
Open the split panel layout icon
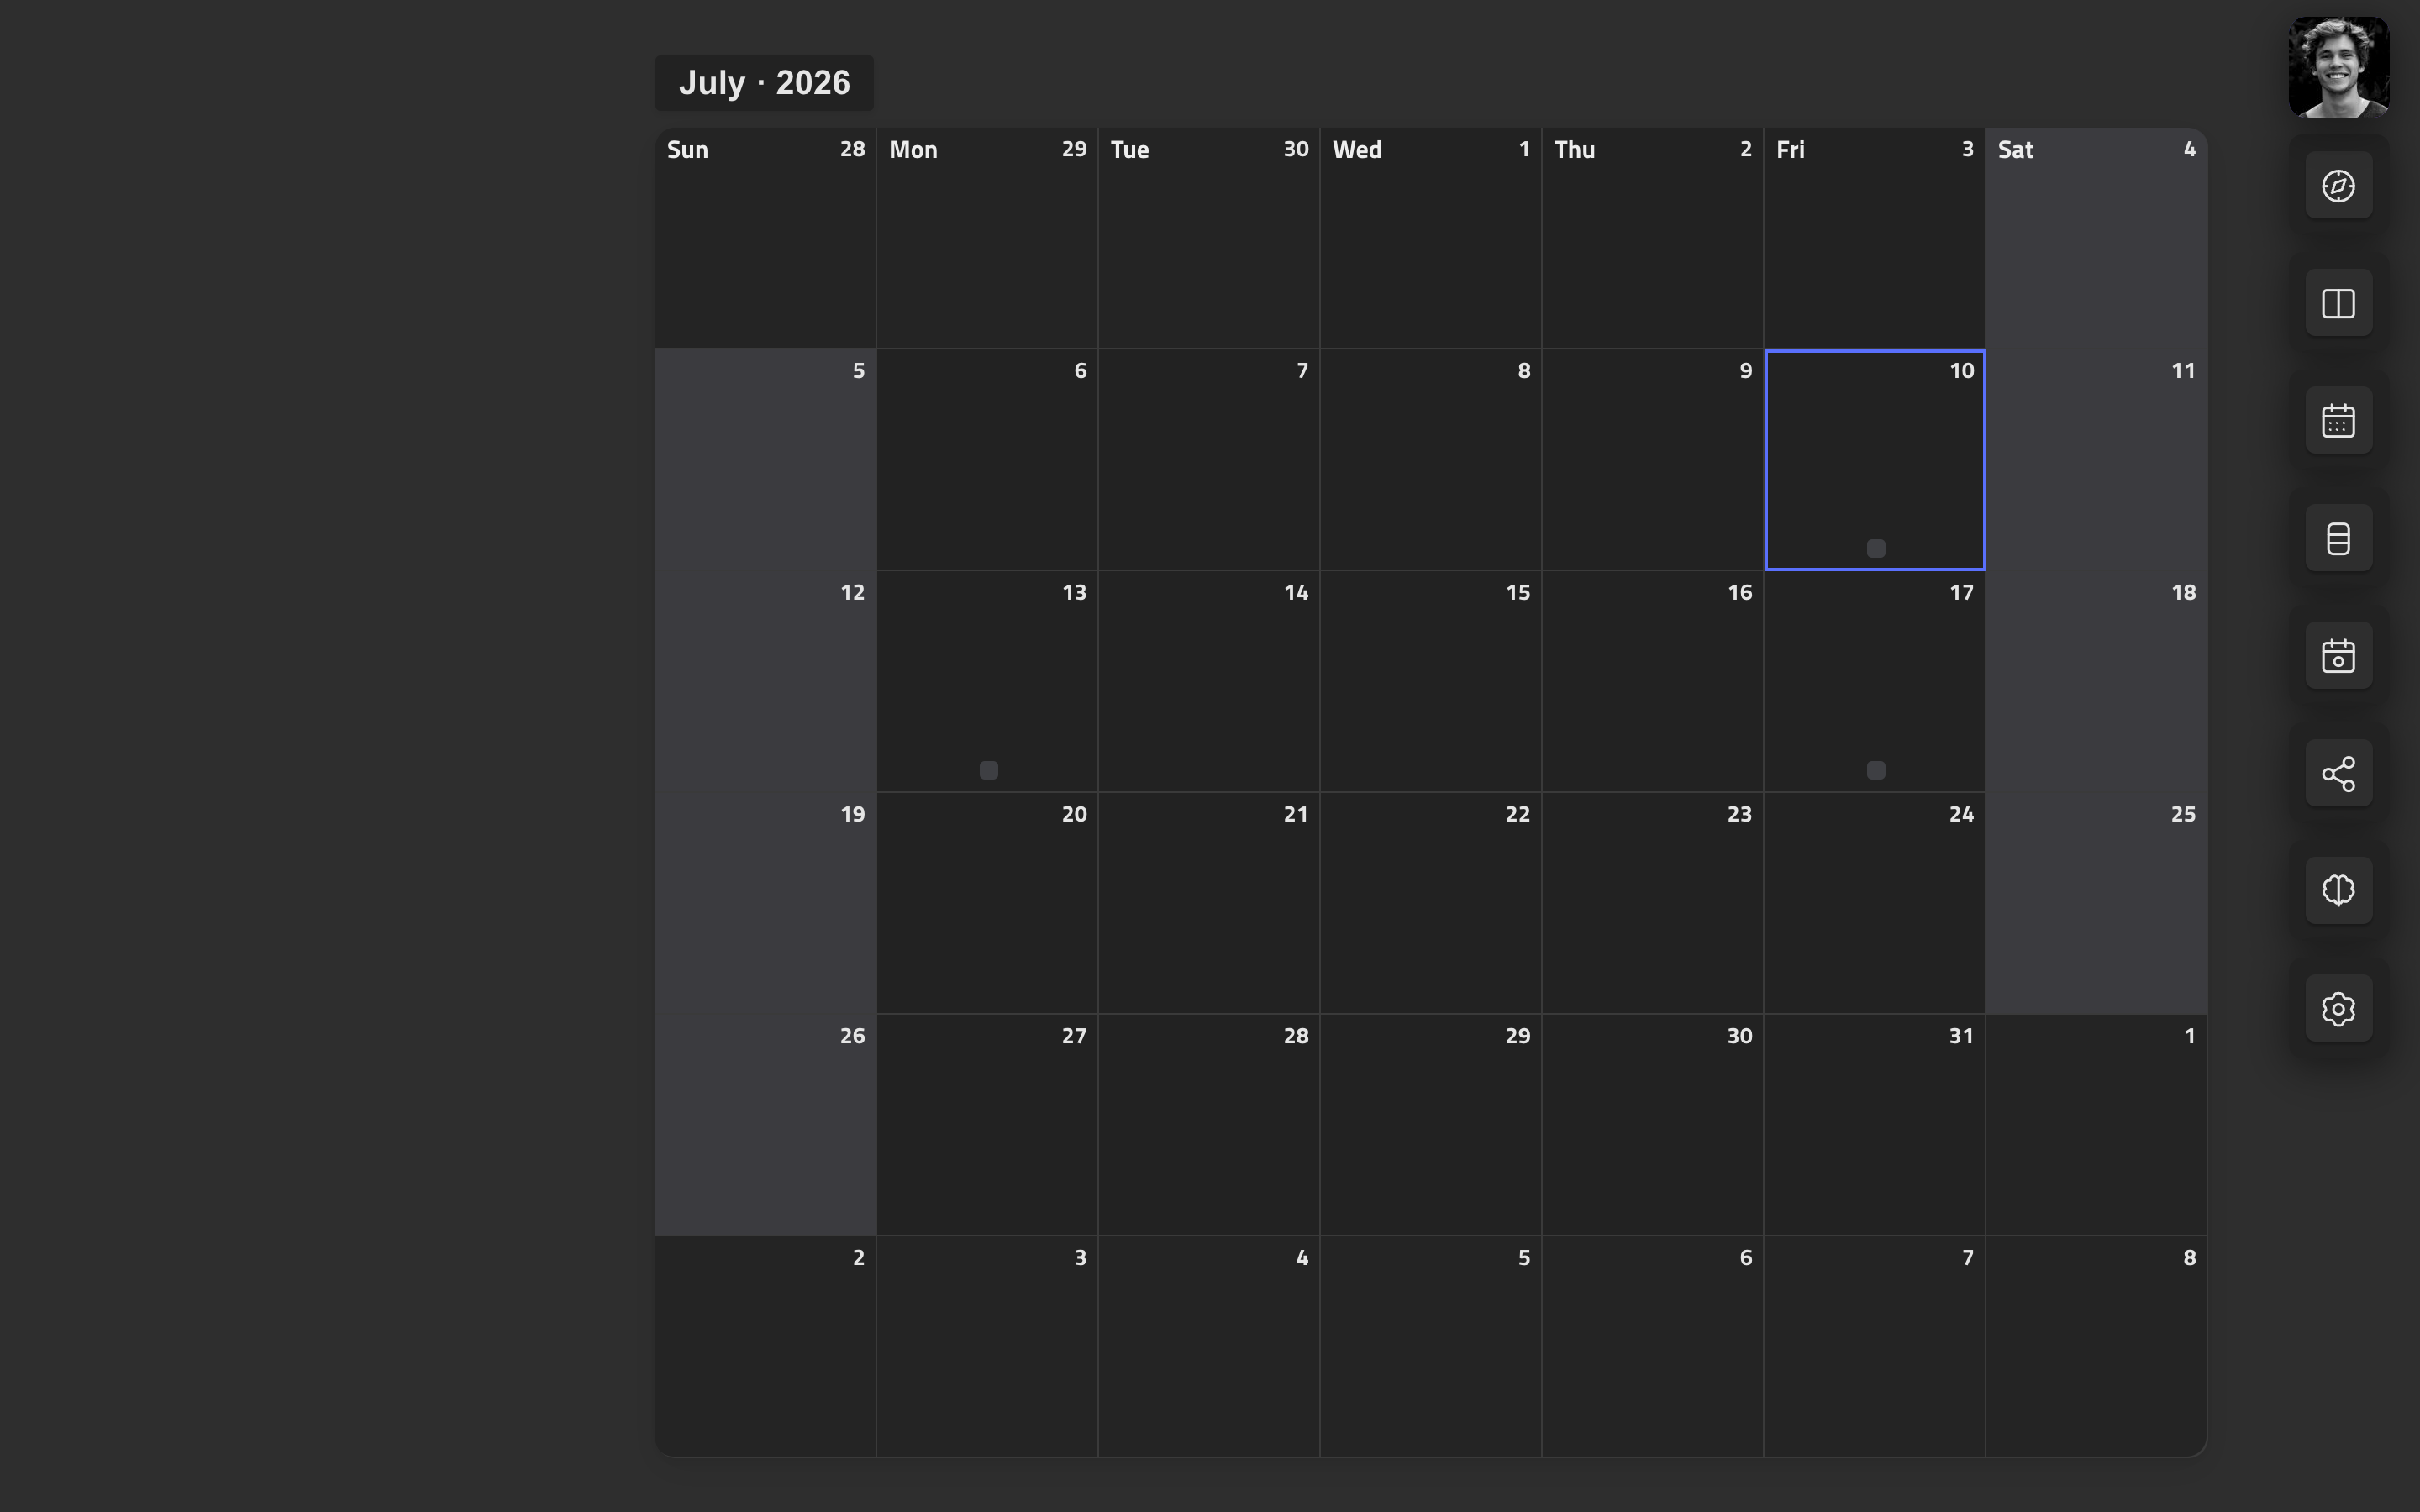pyautogui.click(x=2338, y=303)
